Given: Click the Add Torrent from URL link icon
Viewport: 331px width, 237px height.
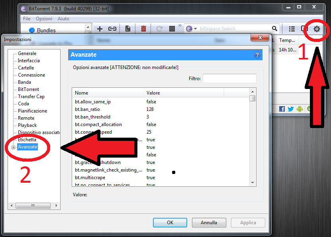Looking at the screenshot, I should coord(112,29).
